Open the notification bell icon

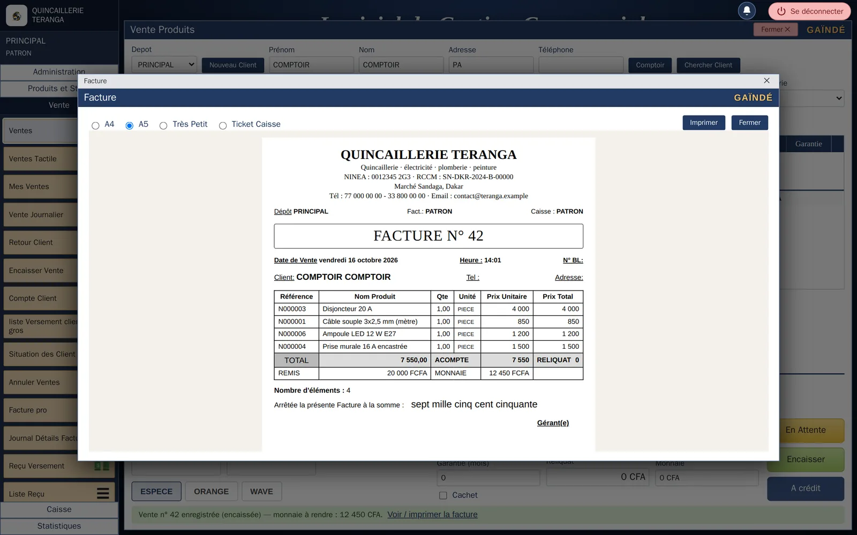[x=747, y=11]
